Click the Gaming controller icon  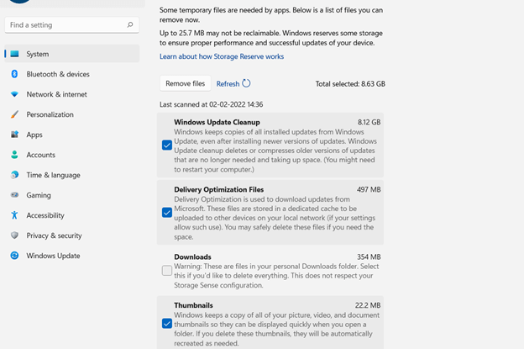coord(14,195)
